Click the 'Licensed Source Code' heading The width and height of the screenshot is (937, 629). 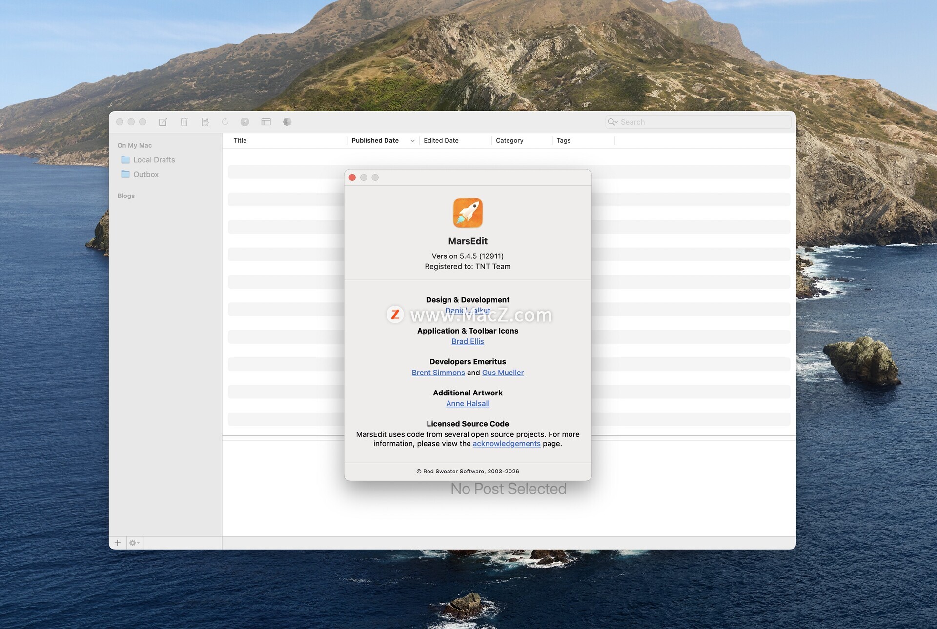pyautogui.click(x=468, y=424)
